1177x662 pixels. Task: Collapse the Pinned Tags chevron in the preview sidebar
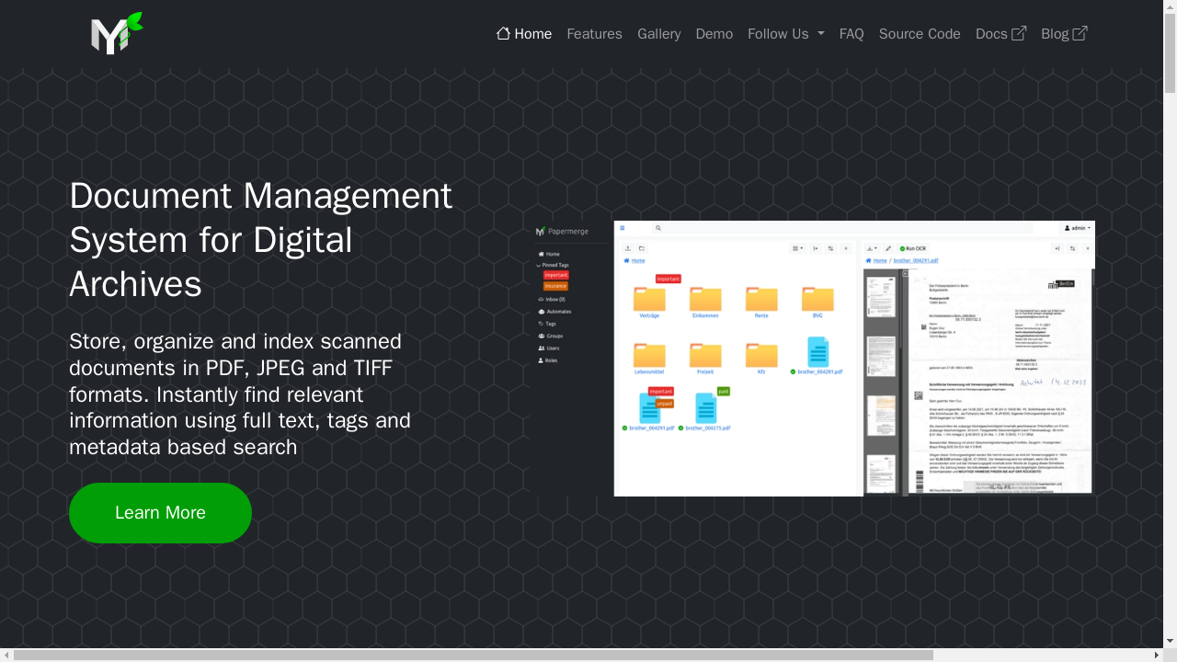click(539, 265)
